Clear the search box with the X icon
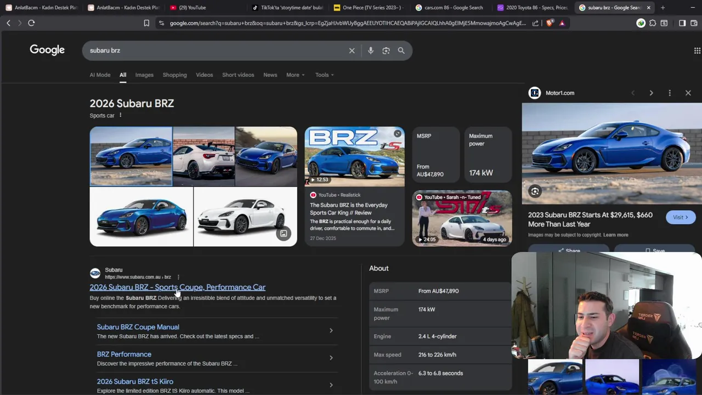 click(352, 50)
